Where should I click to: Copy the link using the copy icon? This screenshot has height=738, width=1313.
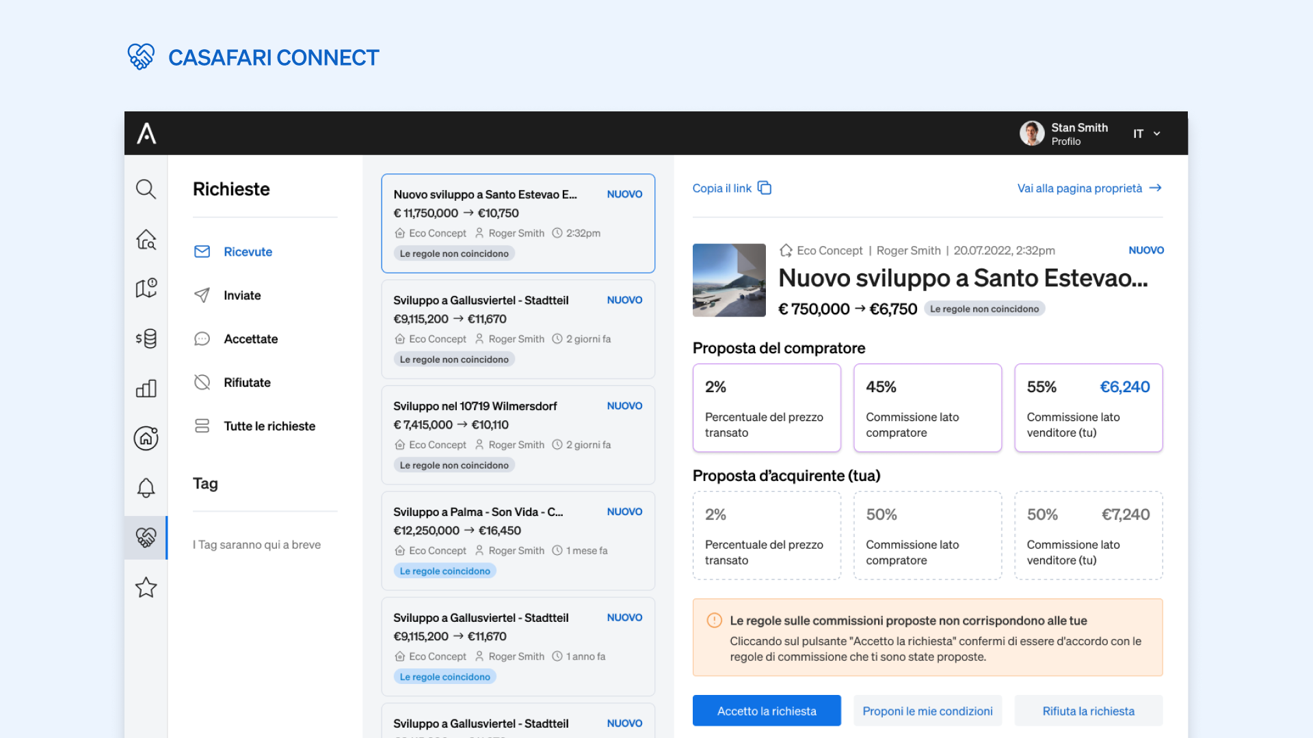tap(765, 187)
